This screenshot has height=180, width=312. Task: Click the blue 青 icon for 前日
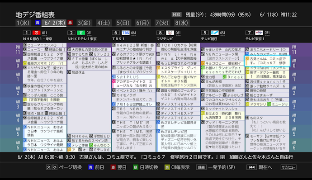point(91,167)
